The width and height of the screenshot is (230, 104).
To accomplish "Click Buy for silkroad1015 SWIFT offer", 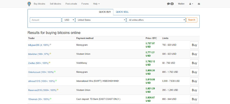I will point(194,81).
